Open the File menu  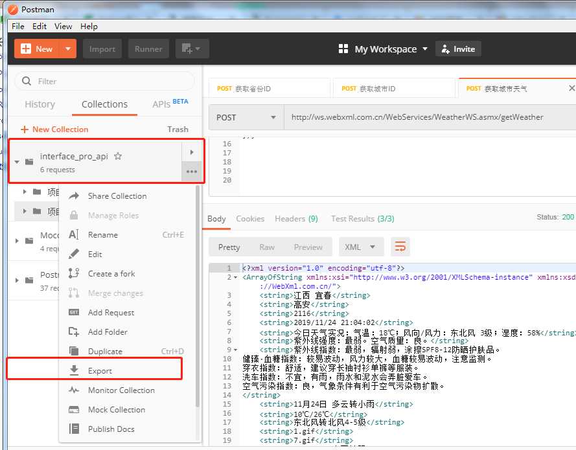click(18, 27)
